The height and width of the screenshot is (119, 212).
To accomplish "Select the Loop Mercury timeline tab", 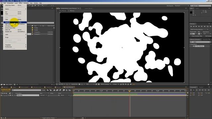I will [69, 87].
